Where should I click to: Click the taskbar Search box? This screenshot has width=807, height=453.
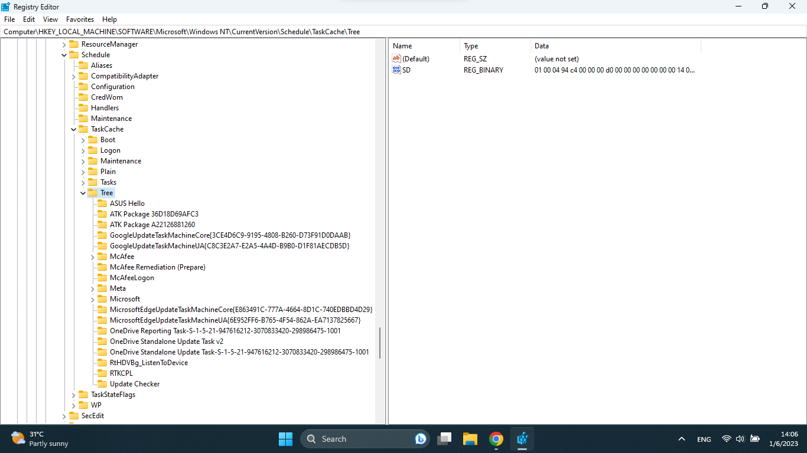pyautogui.click(x=365, y=439)
